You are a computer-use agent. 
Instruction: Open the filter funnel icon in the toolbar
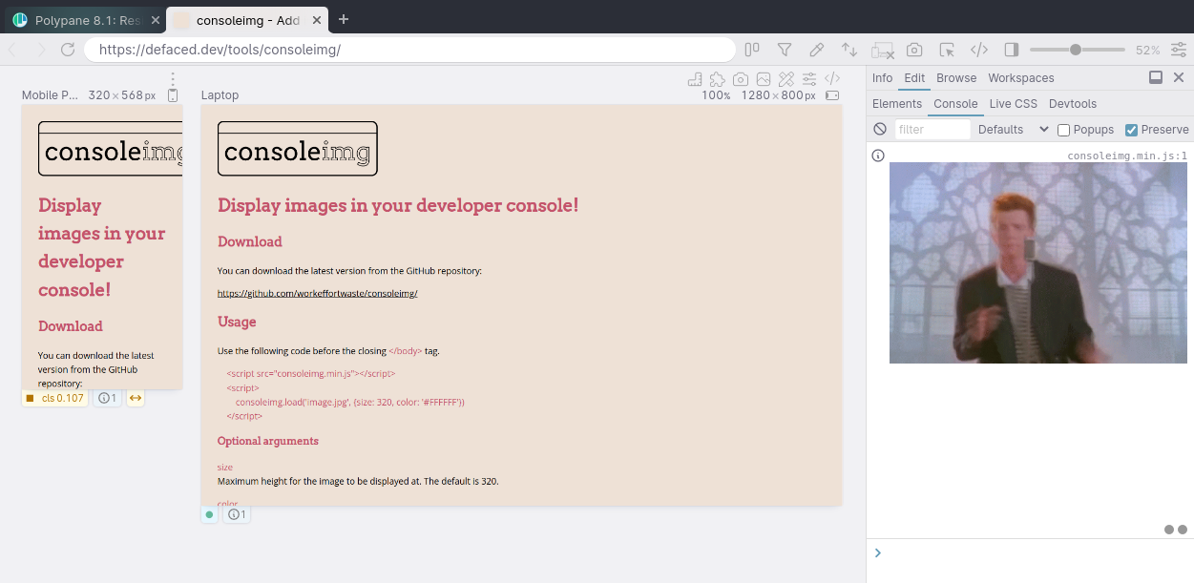(785, 50)
